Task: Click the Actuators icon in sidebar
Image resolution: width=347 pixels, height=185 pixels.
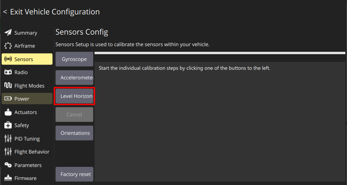Action: (8, 112)
